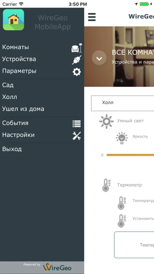
Task: Tap Выход to log out
Action: point(12,149)
